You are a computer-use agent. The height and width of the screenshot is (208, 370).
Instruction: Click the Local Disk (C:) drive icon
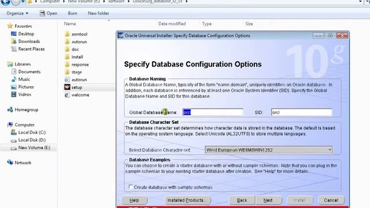tap(14, 132)
